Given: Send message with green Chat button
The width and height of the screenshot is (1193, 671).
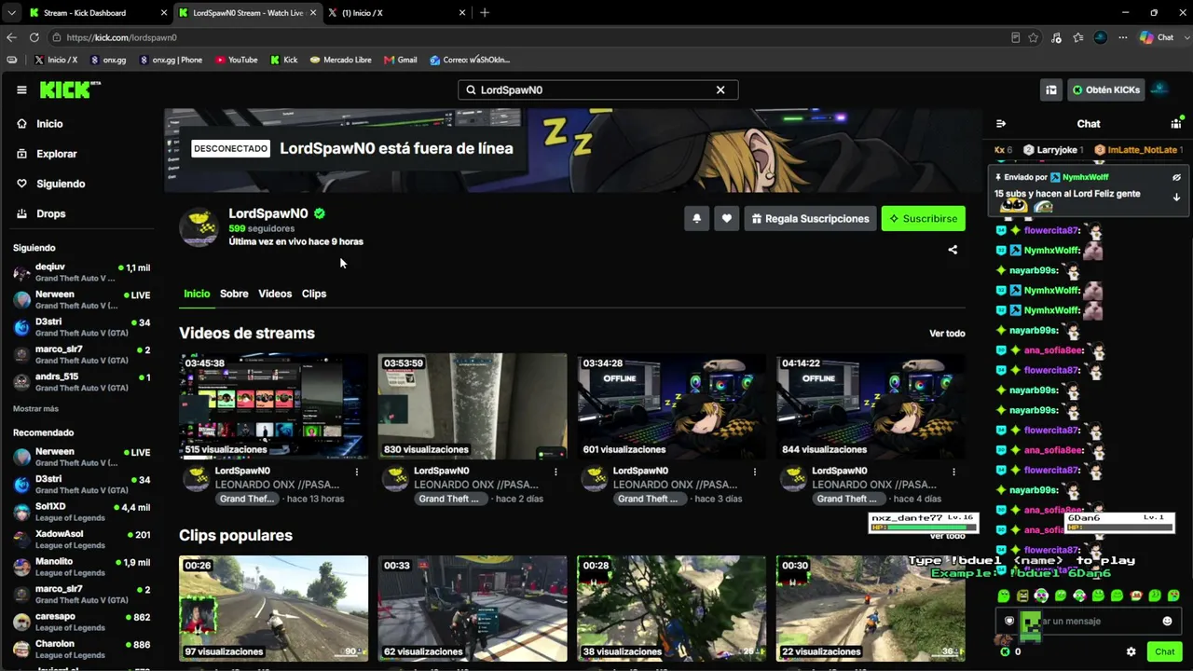Looking at the screenshot, I should click(1165, 652).
